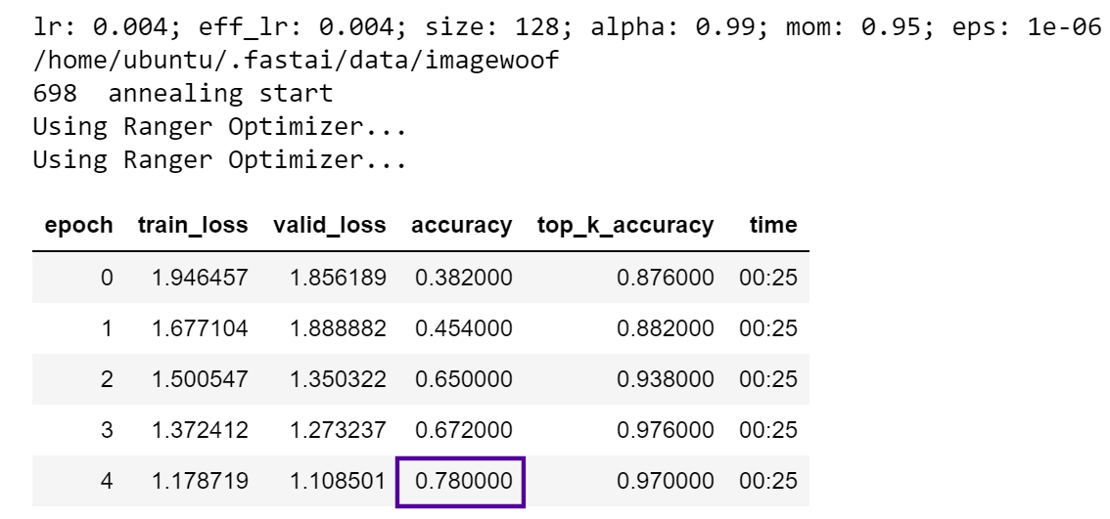Click the first 'Using Ranger Optimizer...' line
Image resolution: width=1110 pixels, height=519 pixels.
[219, 126]
